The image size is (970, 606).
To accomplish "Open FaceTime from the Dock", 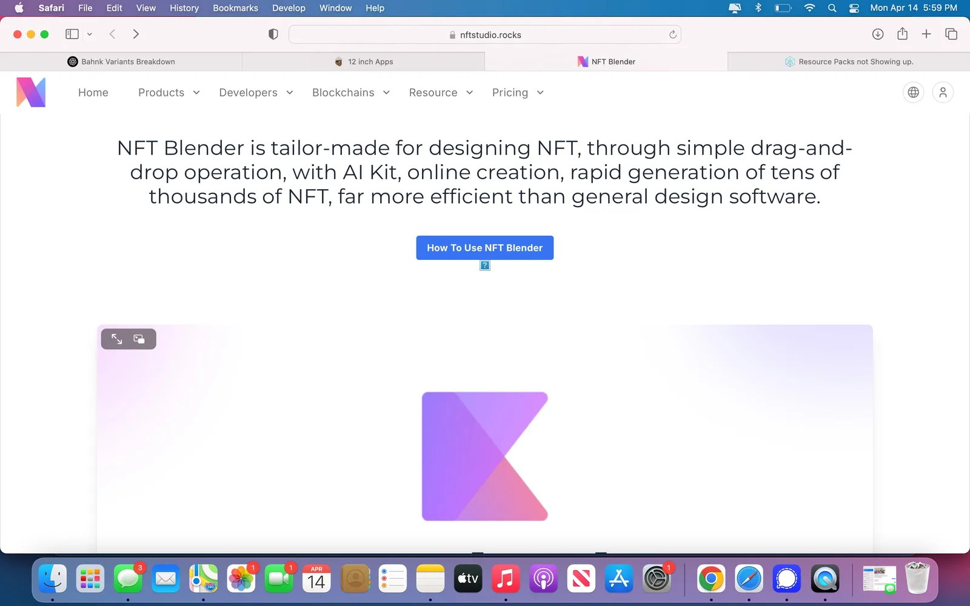I will tap(279, 579).
